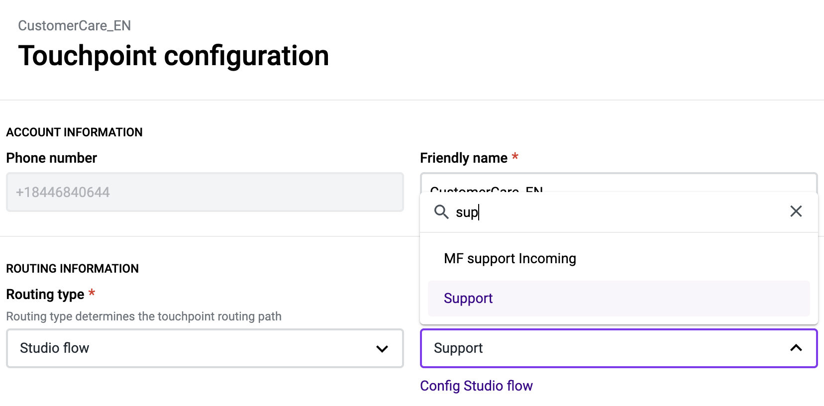Image resolution: width=824 pixels, height=406 pixels.
Task: Open the Routing type Studio flow combo box
Action: pos(205,348)
